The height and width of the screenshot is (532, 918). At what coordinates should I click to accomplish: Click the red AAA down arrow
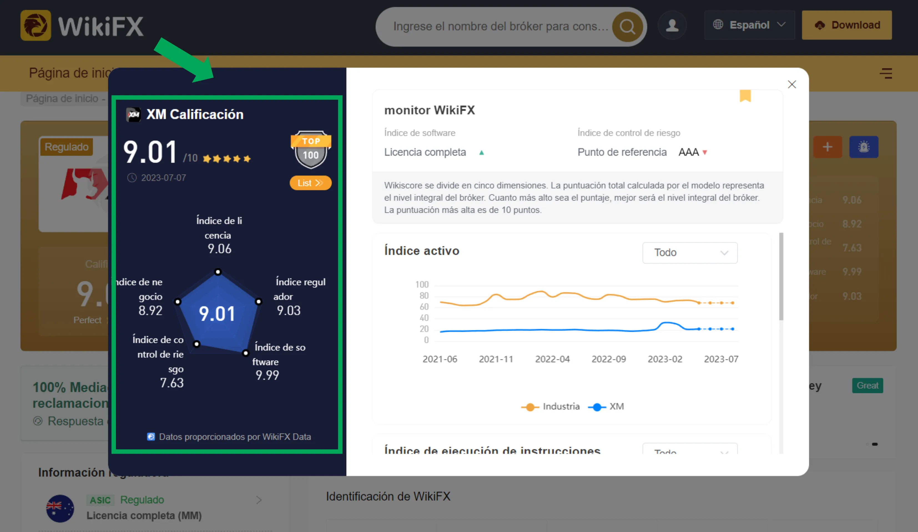click(705, 153)
